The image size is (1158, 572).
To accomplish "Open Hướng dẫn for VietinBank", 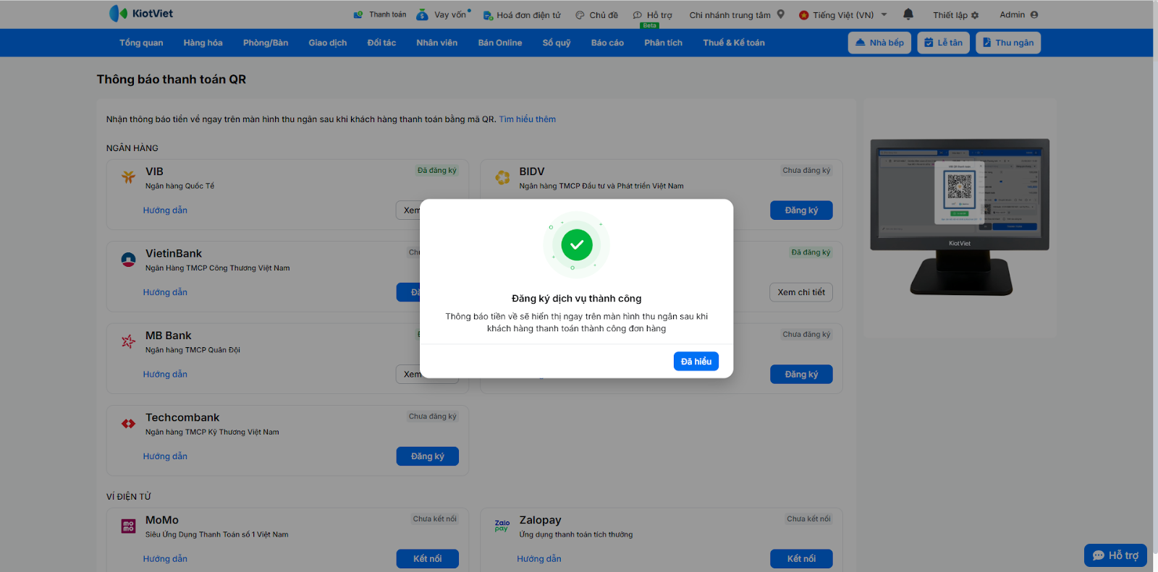I will tap(165, 292).
